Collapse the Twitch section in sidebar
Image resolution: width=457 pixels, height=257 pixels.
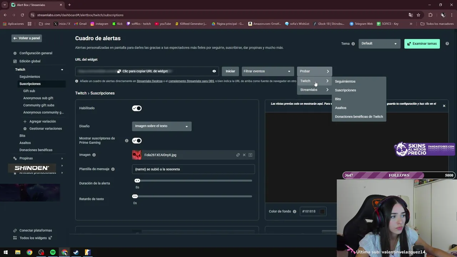click(x=62, y=70)
